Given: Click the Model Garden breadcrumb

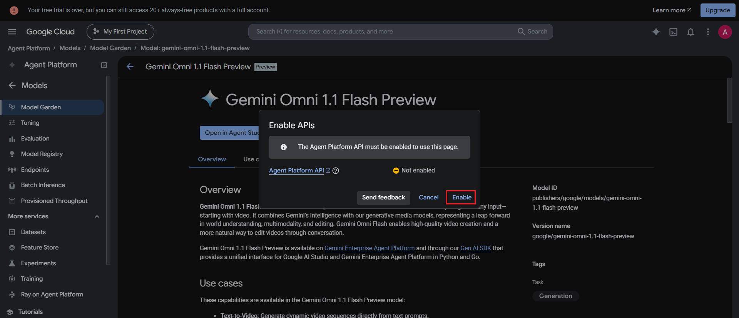Looking at the screenshot, I should click(x=110, y=48).
